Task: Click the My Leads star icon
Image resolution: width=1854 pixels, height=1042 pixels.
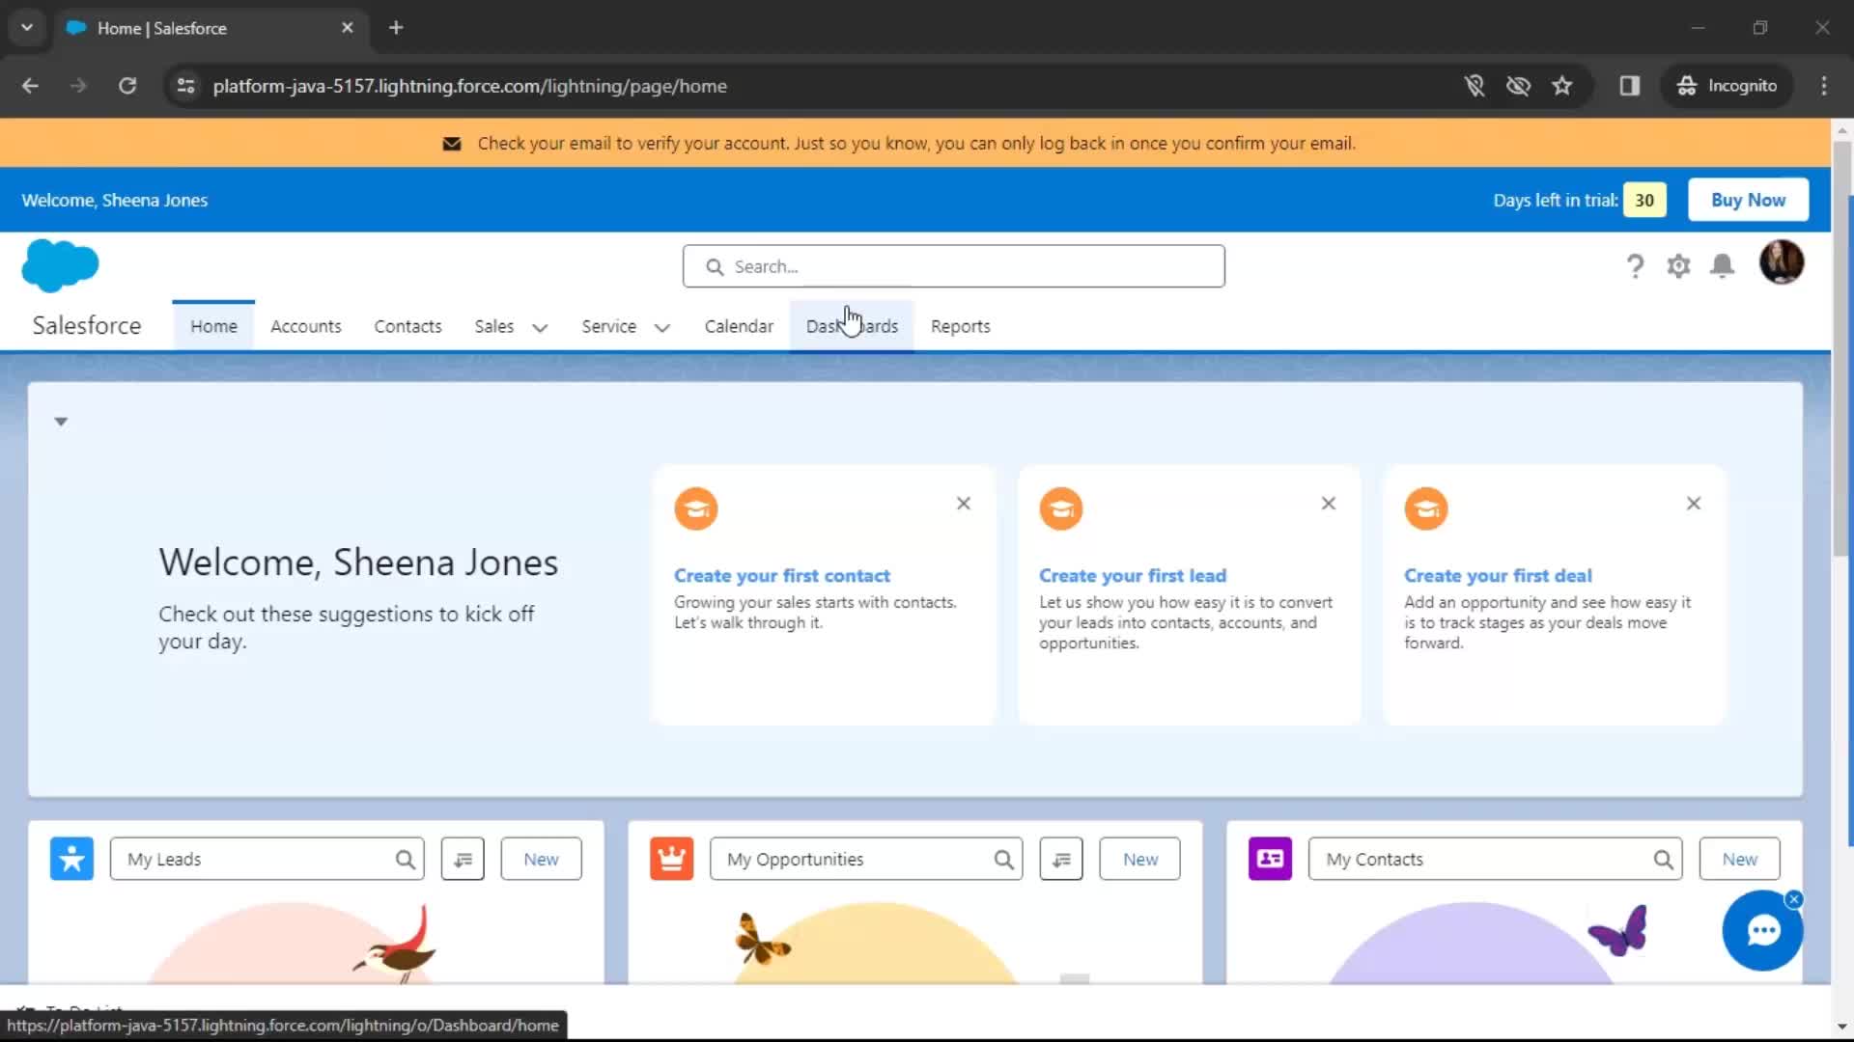Action: tap(71, 859)
